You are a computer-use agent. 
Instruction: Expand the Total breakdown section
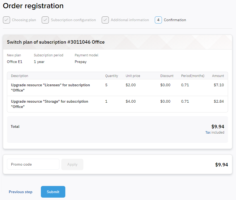coord(117,129)
